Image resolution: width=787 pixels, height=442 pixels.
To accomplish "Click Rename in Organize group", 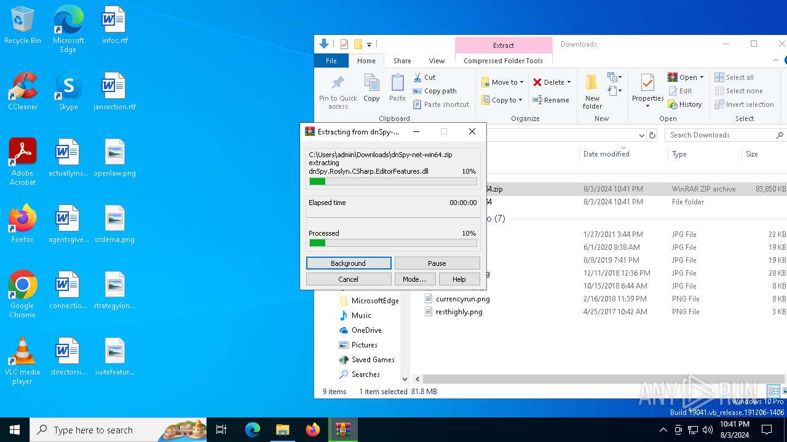I will pos(551,100).
